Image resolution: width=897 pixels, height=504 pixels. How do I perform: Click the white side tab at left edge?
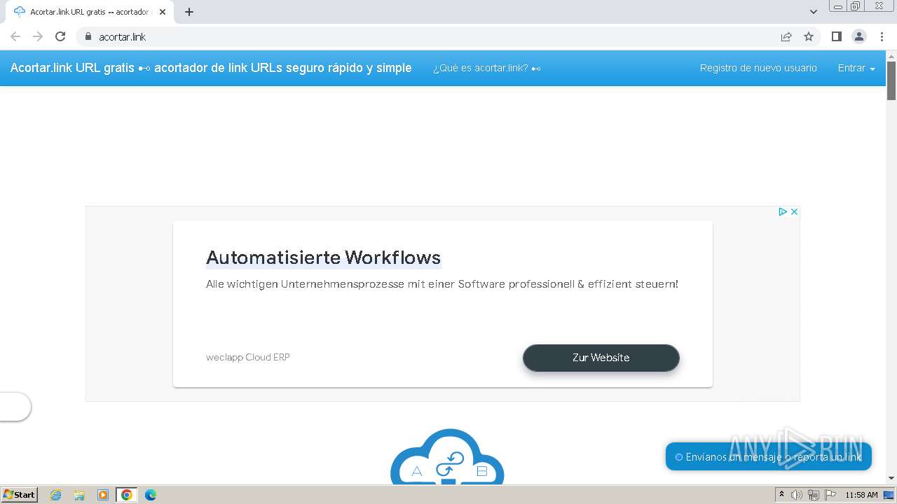15,407
